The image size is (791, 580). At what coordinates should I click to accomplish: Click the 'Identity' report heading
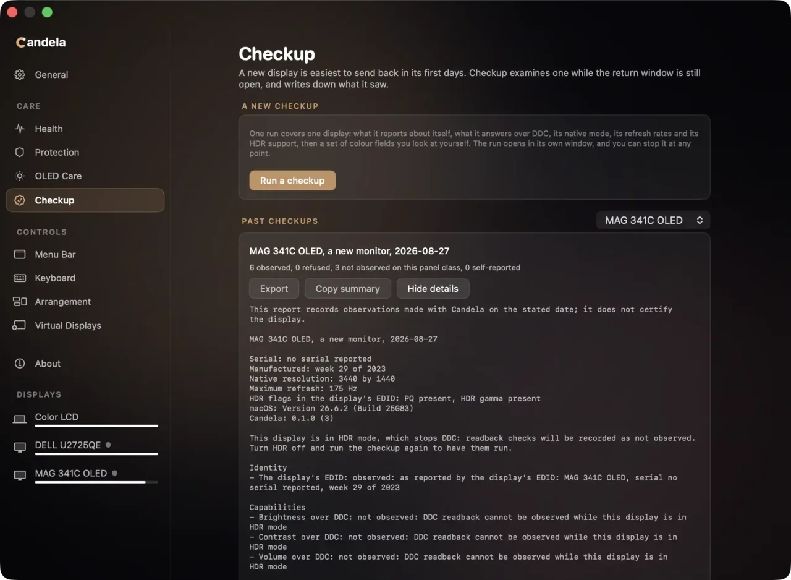(x=268, y=467)
